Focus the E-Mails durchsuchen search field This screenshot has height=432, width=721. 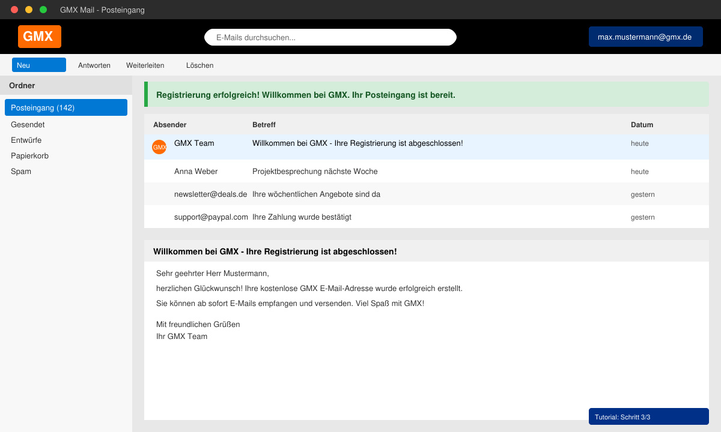[x=330, y=37]
